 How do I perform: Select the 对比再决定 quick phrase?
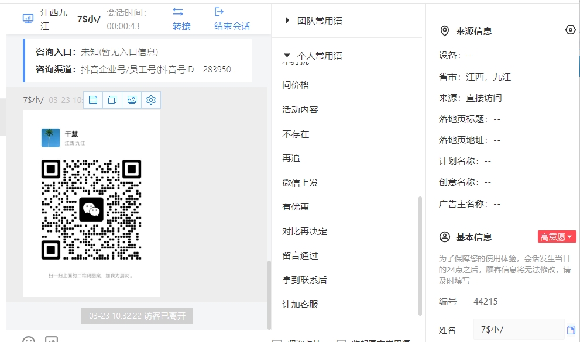(x=304, y=231)
